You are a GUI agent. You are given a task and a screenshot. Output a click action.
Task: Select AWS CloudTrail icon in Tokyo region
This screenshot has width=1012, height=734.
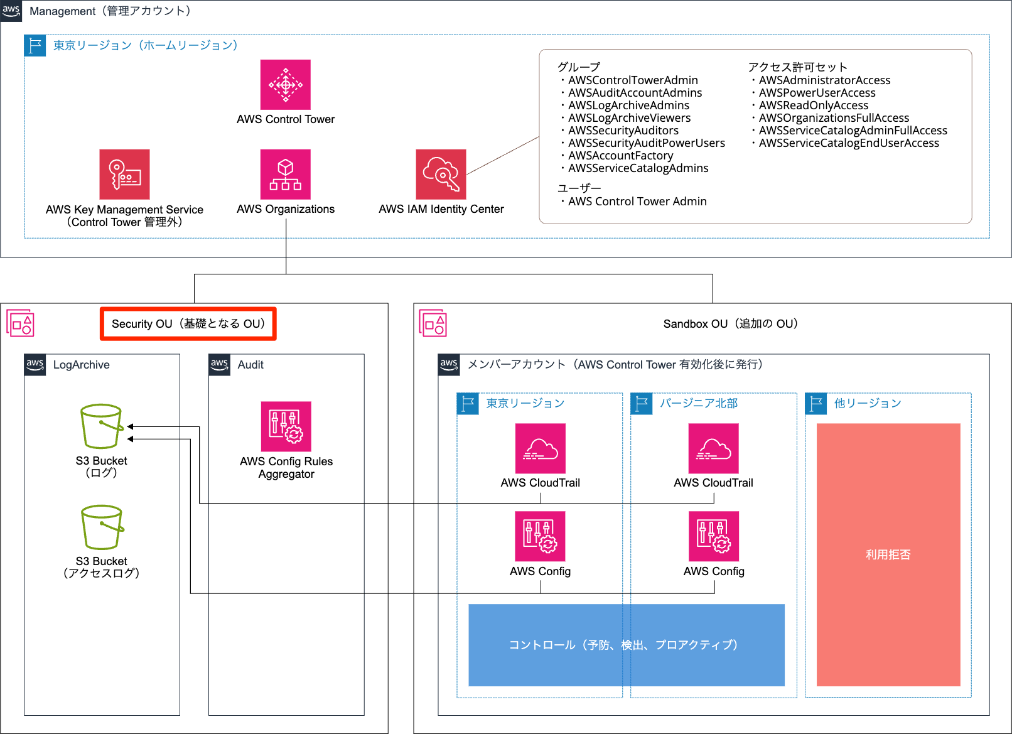(541, 449)
